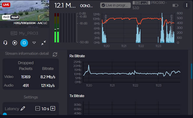This screenshot has width=193, height=118.
Task: Click the Rx Bitrate chart peak
Action: coord(89,66)
